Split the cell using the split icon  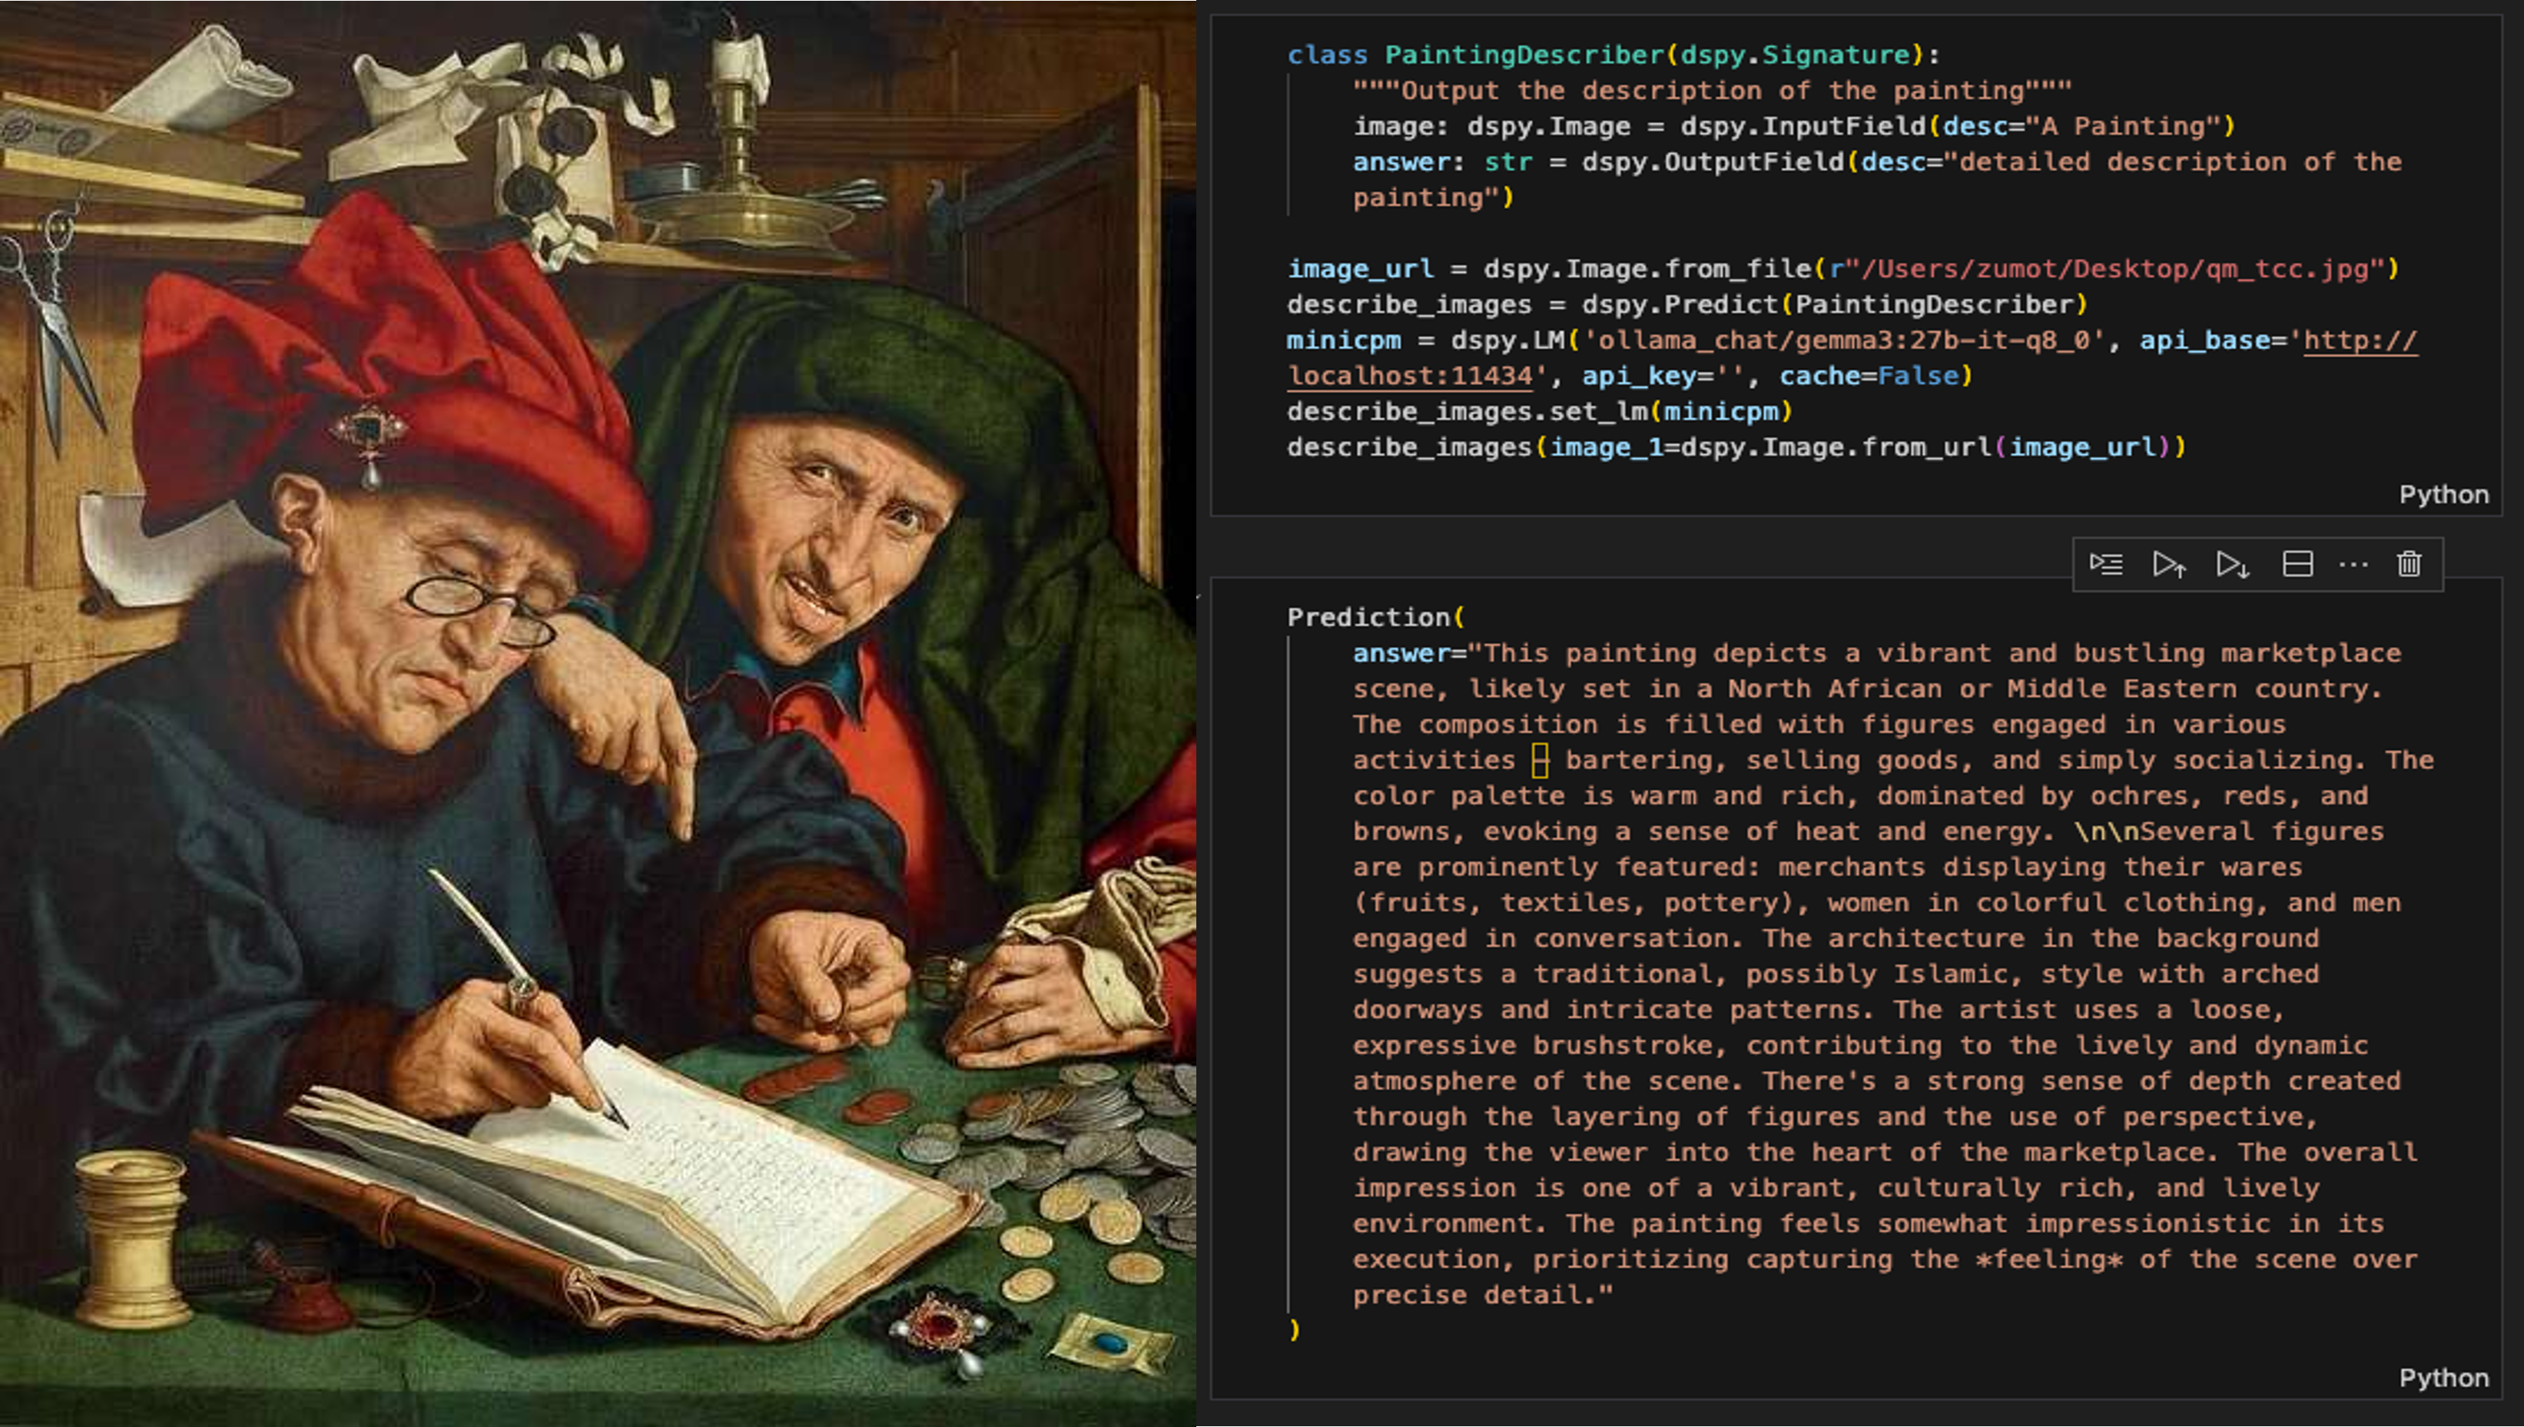[x=2297, y=565]
